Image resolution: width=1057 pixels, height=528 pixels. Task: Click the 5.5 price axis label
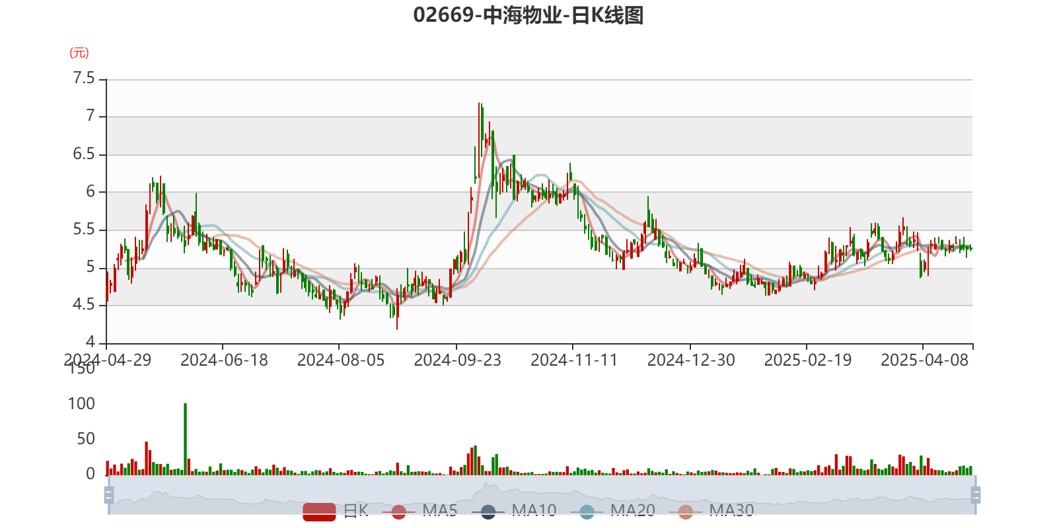pyautogui.click(x=84, y=229)
